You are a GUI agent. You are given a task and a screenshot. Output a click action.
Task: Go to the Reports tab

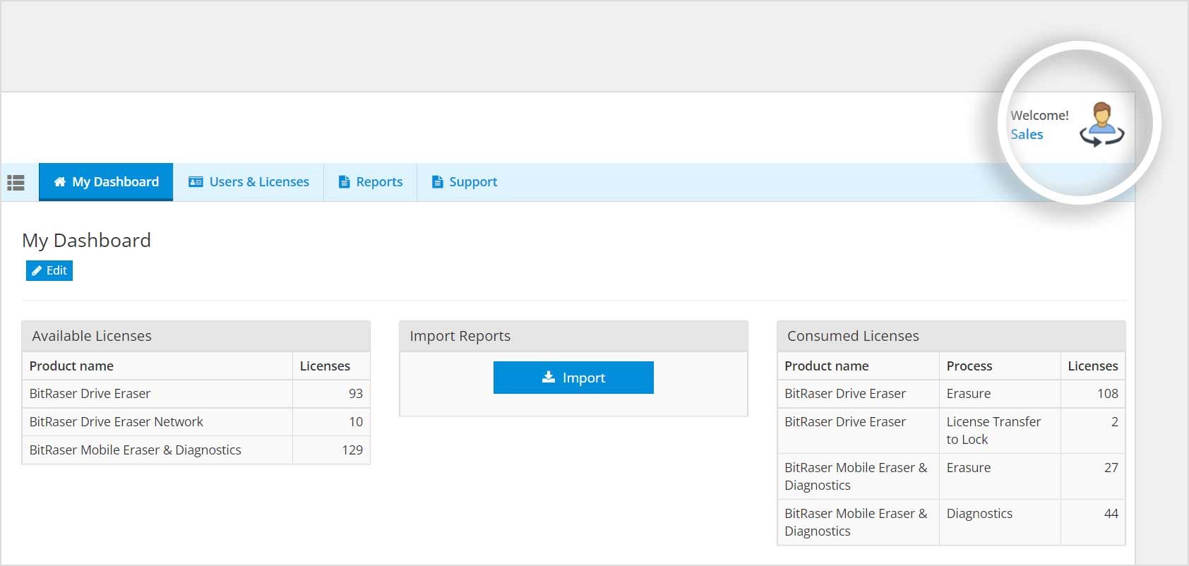click(x=371, y=181)
